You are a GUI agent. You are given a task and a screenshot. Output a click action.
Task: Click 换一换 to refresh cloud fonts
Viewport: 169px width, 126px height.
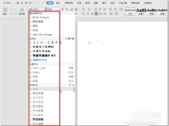[x=70, y=39]
